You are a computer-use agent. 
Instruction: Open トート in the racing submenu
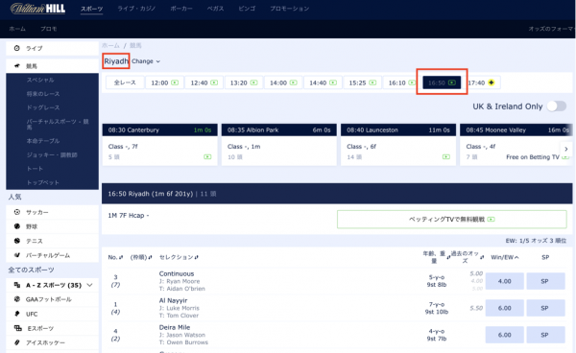tap(35, 169)
